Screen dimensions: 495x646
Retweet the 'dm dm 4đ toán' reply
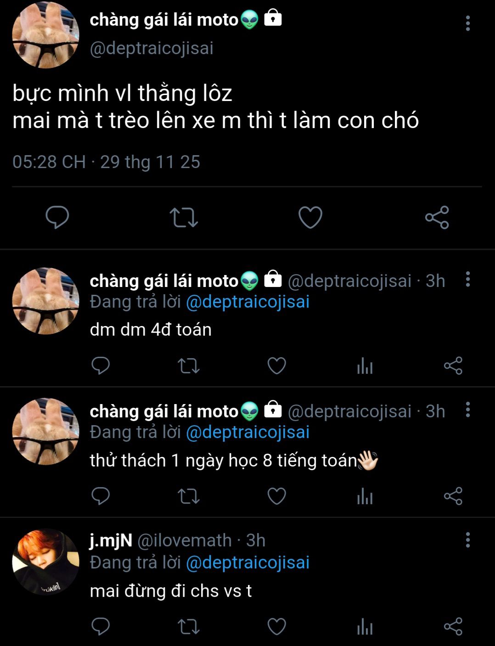pos(188,366)
